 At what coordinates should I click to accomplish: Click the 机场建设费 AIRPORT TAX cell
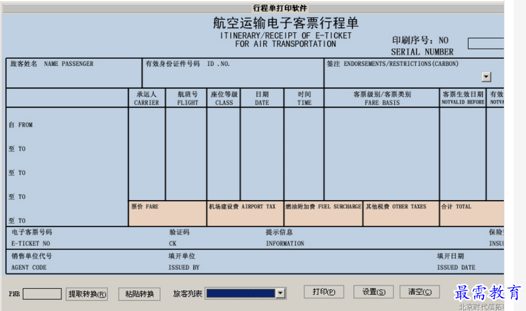tap(245, 213)
